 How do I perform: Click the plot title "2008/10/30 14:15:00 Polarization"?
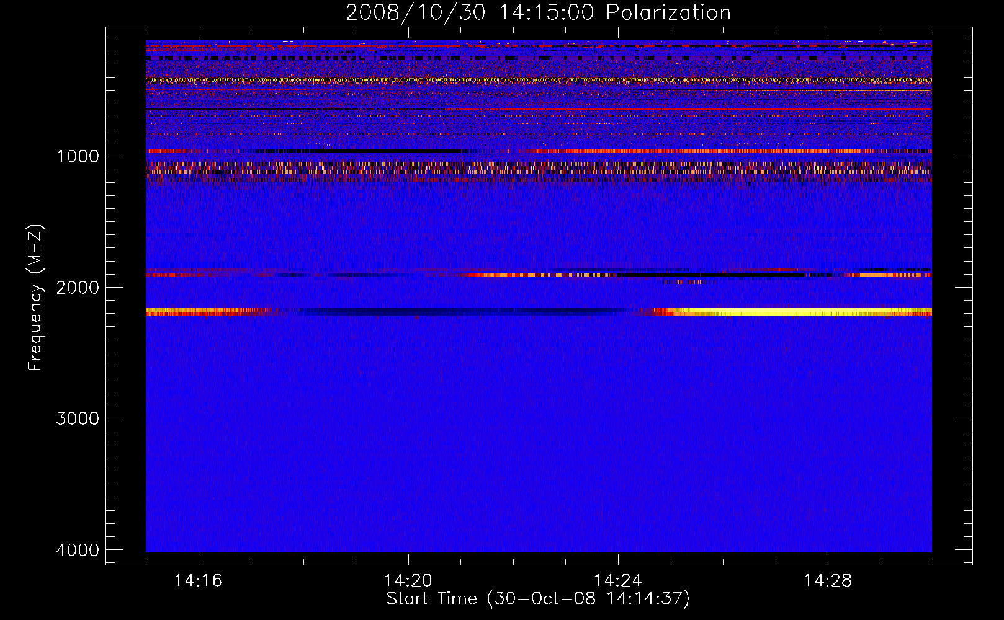click(538, 13)
